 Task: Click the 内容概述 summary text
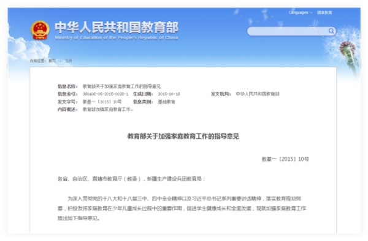coord(108,109)
